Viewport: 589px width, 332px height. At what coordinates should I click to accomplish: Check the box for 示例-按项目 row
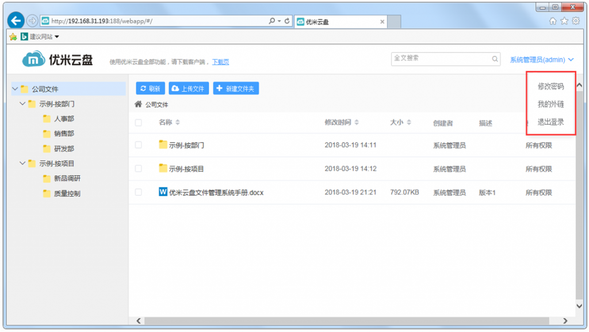[x=138, y=169]
